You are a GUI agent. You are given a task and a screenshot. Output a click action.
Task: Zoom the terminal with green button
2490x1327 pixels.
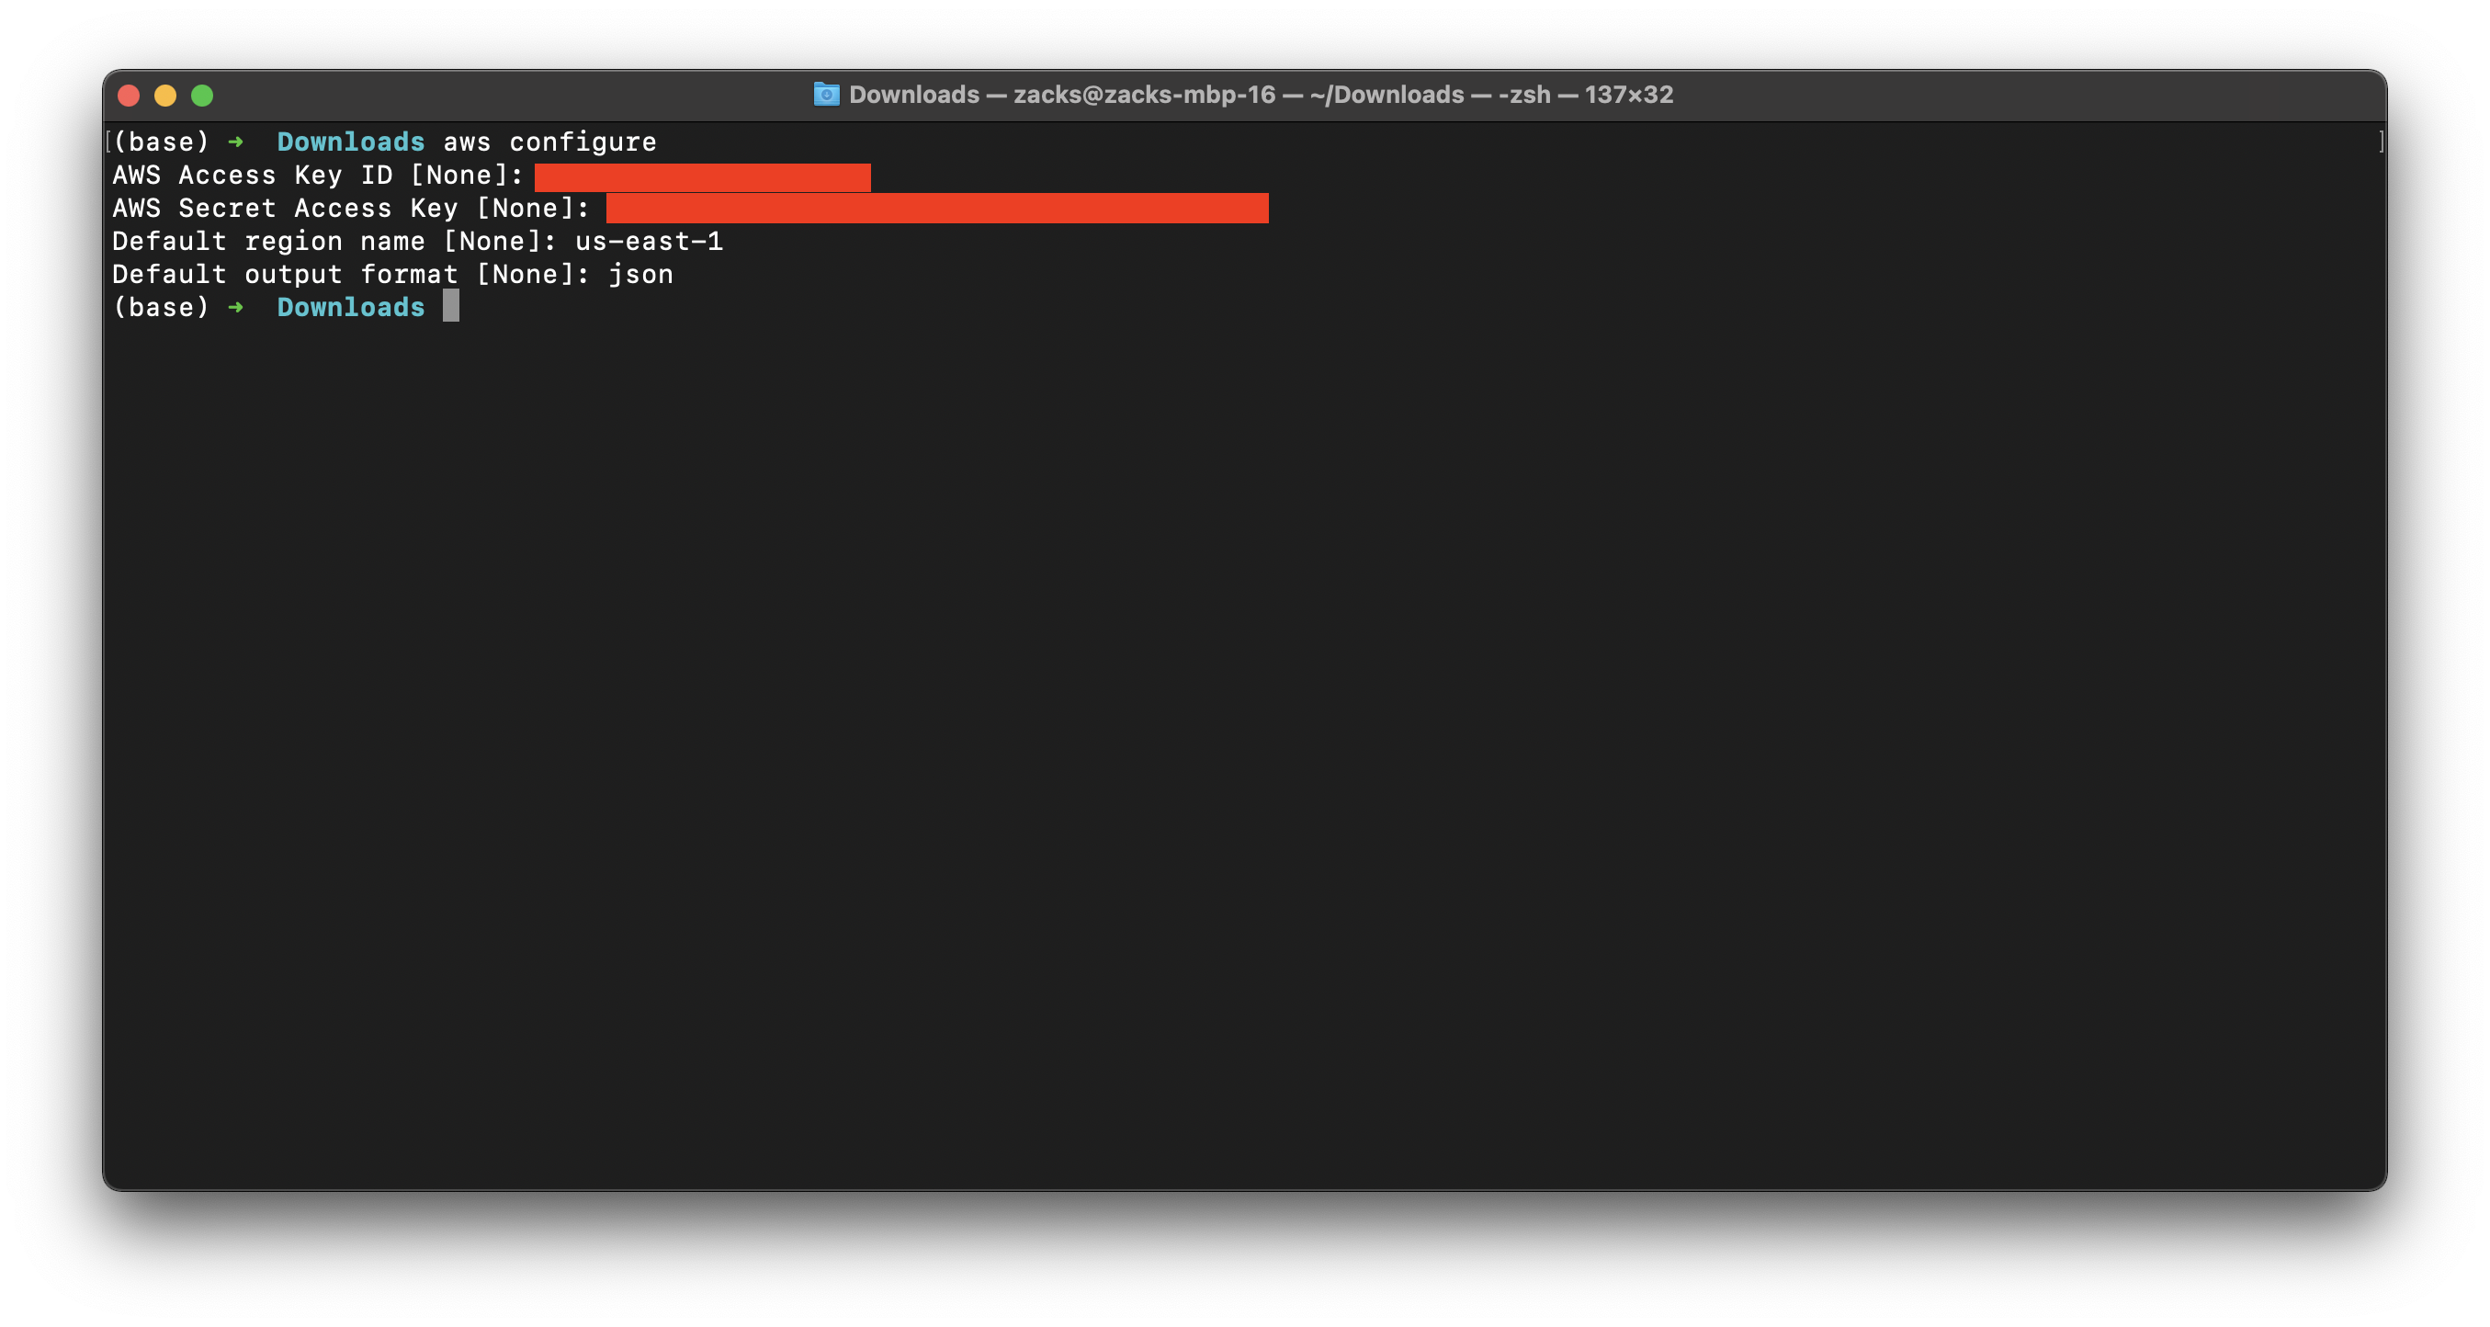(202, 96)
